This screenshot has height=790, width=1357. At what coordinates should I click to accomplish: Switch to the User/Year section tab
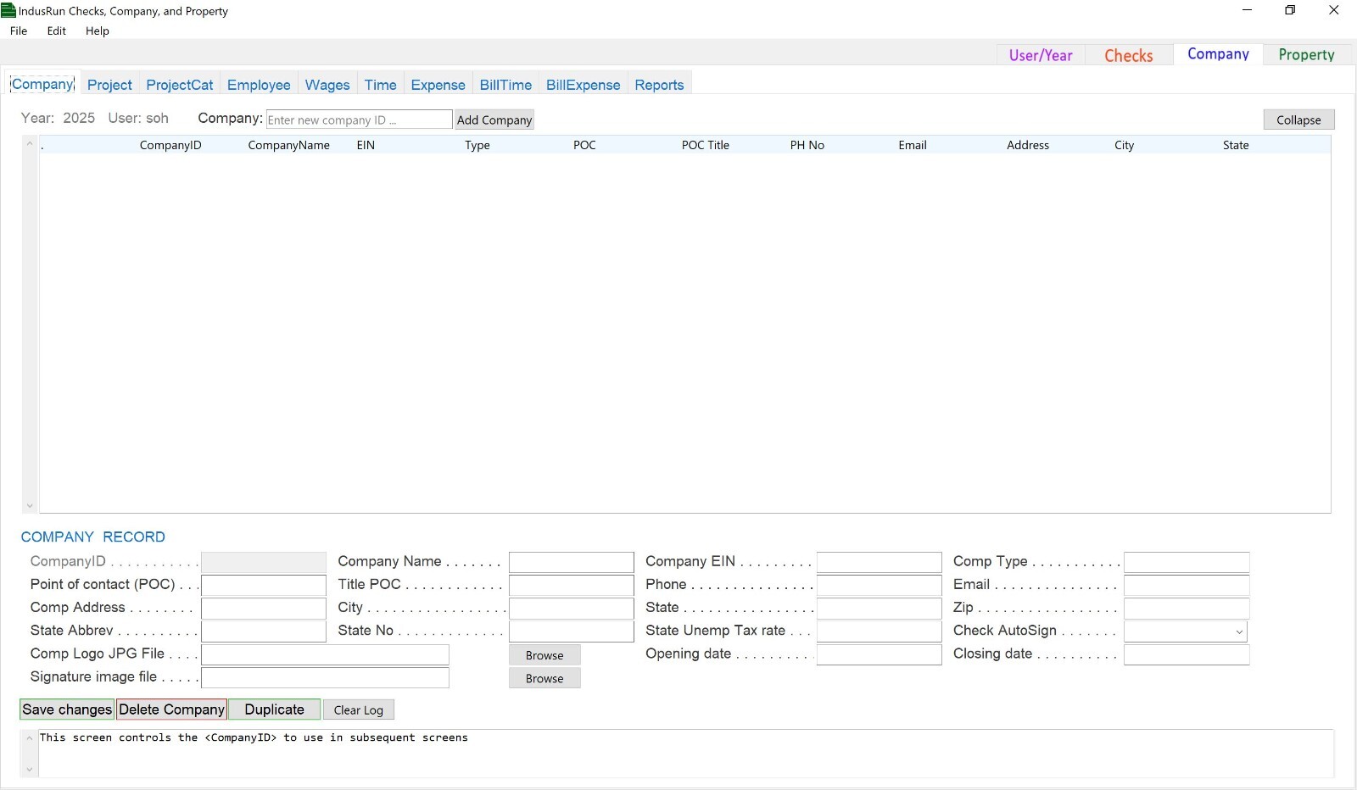[x=1041, y=55]
